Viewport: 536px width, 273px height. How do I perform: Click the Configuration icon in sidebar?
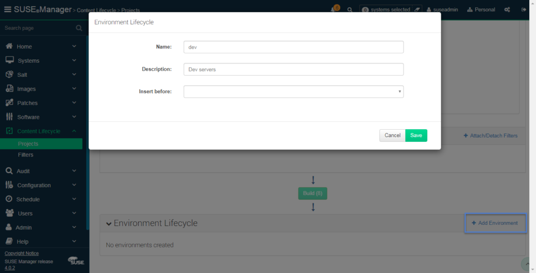tap(9, 185)
